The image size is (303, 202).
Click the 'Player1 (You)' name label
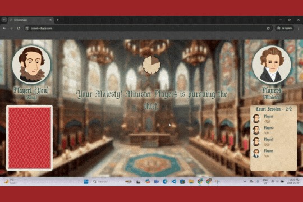point(31,90)
